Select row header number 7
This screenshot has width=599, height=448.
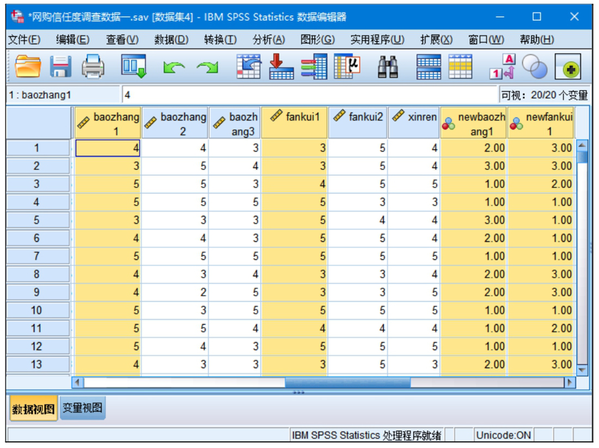pyautogui.click(x=37, y=256)
